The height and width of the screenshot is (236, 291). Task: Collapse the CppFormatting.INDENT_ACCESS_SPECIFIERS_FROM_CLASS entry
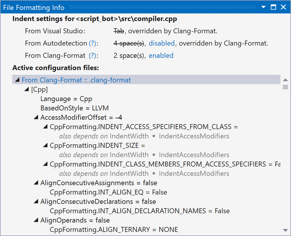coord(45,126)
